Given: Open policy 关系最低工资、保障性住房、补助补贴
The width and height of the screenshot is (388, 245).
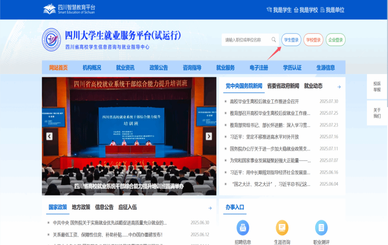Looking at the screenshot, I should click(108, 234).
